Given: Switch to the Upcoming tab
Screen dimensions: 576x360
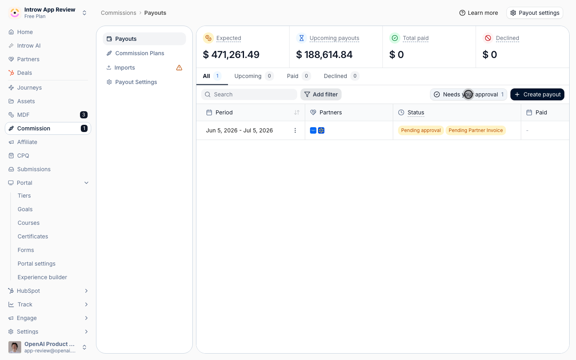Looking at the screenshot, I should pyautogui.click(x=254, y=76).
